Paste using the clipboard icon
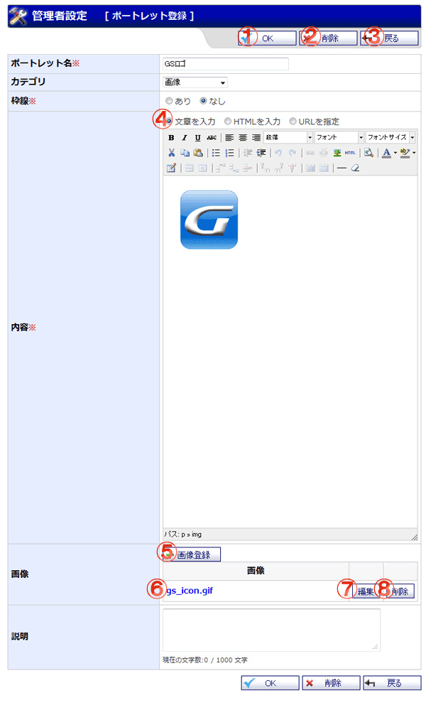426x703 pixels. 198,153
